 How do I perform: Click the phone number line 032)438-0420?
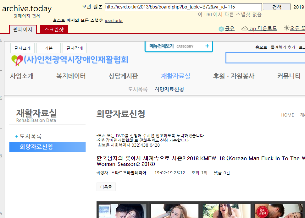[128, 145]
